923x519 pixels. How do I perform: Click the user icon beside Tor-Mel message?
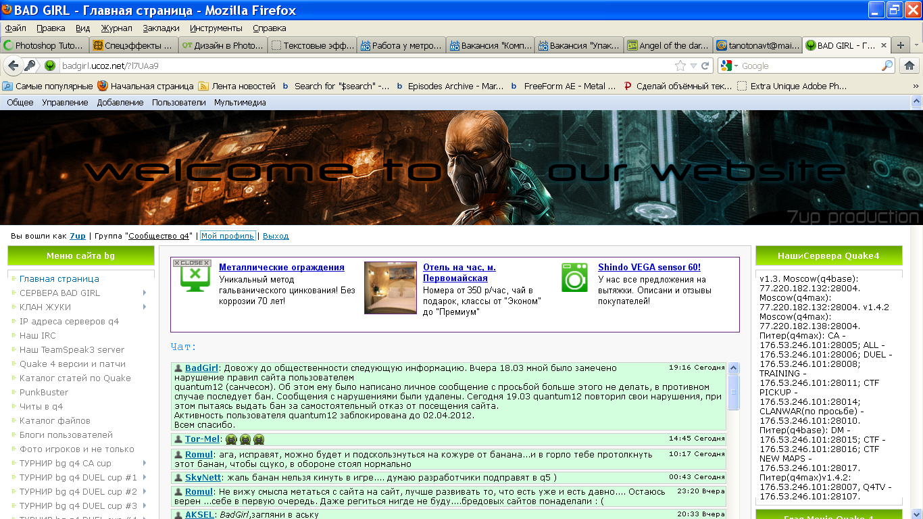pos(178,439)
